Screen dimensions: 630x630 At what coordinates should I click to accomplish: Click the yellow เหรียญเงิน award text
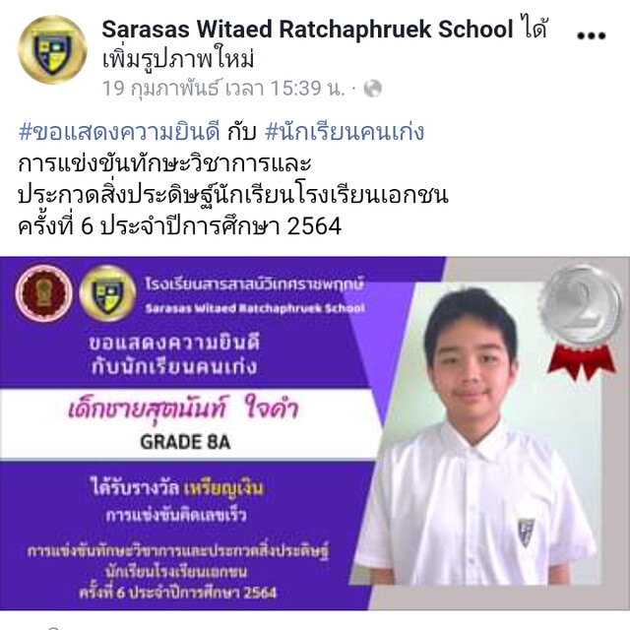click(x=223, y=488)
